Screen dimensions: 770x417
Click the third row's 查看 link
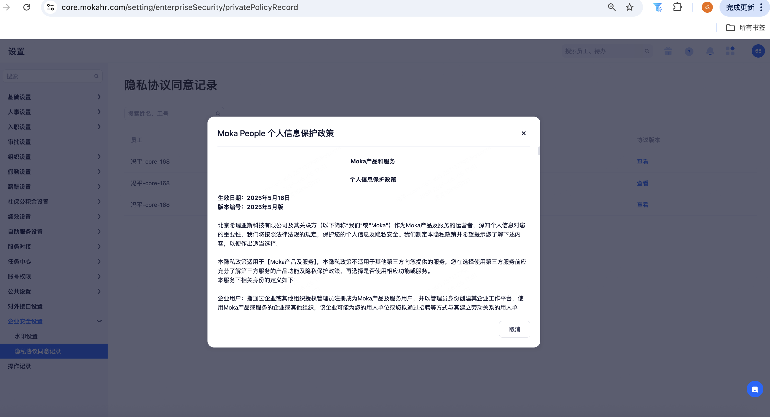click(642, 205)
